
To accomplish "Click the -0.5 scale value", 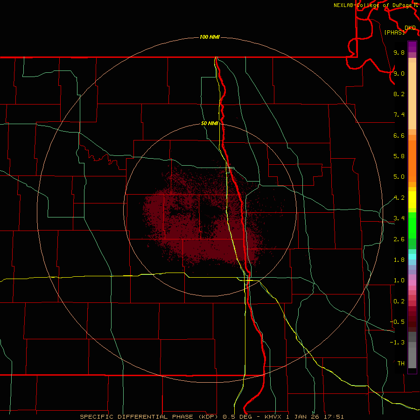I will pyautogui.click(x=397, y=322).
